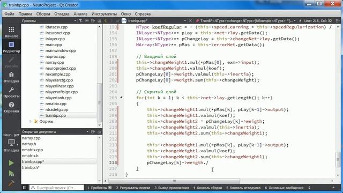Open the Инструменты menu

point(104,14)
